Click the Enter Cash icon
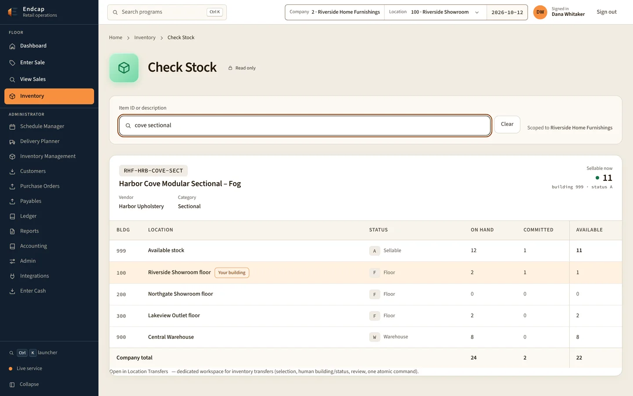The width and height of the screenshot is (633, 396). coord(12,291)
